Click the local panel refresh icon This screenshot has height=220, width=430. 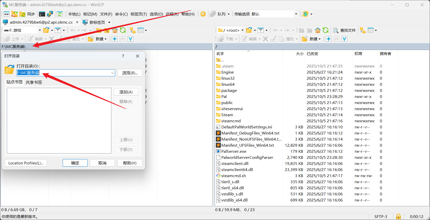click(123, 30)
